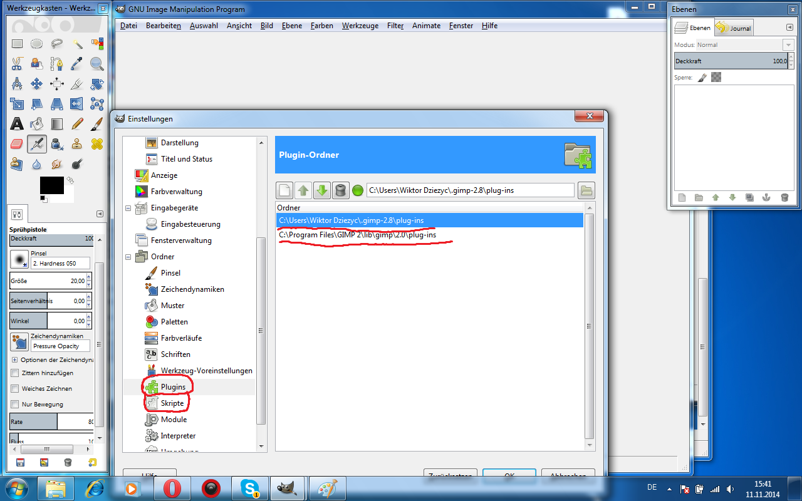Choose the Move tool in toolbox
Viewport: 802px width, 501px height.
(37, 84)
